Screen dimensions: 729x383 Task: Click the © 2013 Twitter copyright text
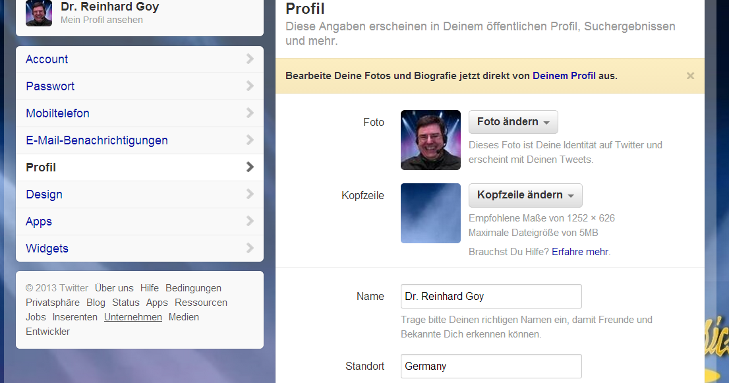point(57,288)
